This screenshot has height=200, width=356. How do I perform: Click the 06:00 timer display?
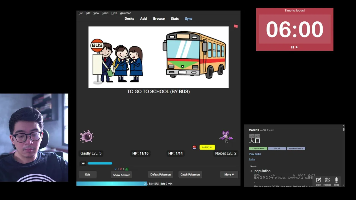click(295, 29)
